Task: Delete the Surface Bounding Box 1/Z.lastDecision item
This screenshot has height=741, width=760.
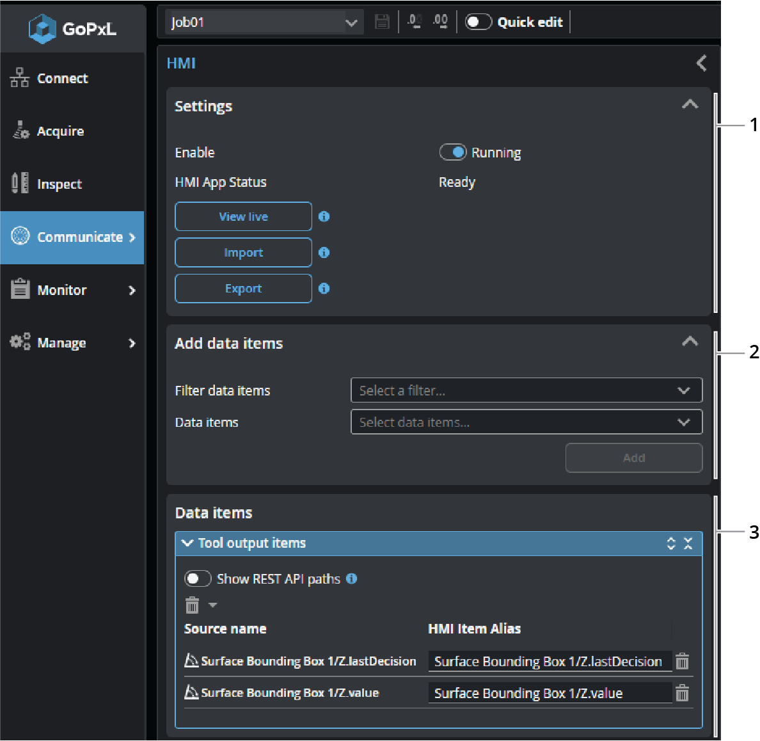Action: tap(683, 661)
